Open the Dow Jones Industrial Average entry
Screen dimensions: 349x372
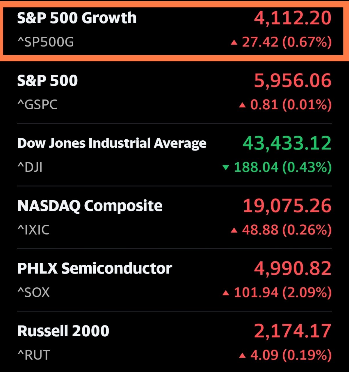pos(112,143)
